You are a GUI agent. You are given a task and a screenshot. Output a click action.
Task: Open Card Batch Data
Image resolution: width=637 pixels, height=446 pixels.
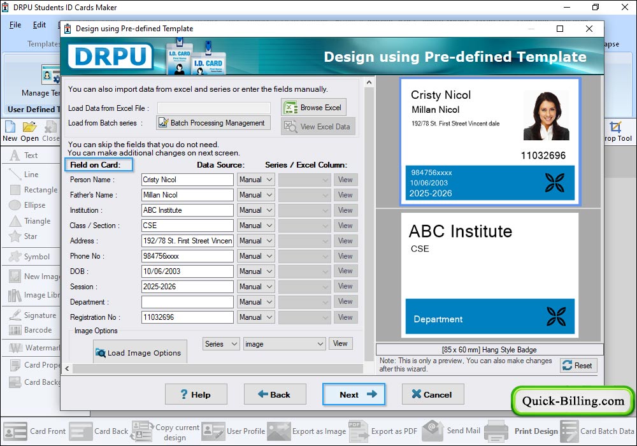pyautogui.click(x=598, y=431)
